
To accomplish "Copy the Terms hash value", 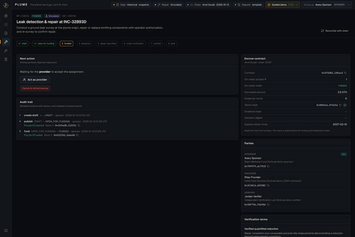I will point(340,105).
